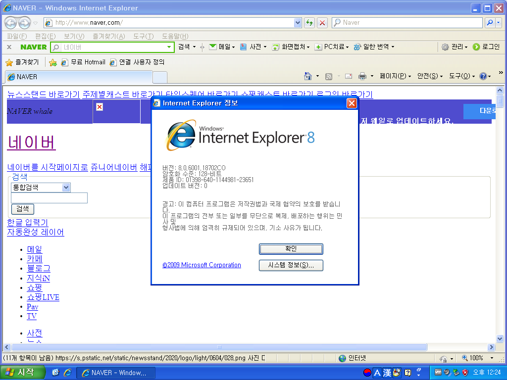The image size is (507, 380).
Task: Toggle protected mode icon in status bar
Action: click(444, 358)
